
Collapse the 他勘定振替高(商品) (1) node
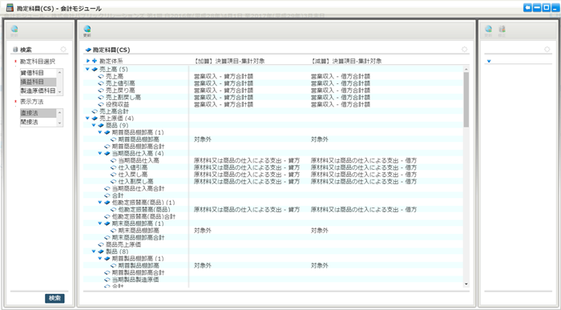(x=100, y=203)
